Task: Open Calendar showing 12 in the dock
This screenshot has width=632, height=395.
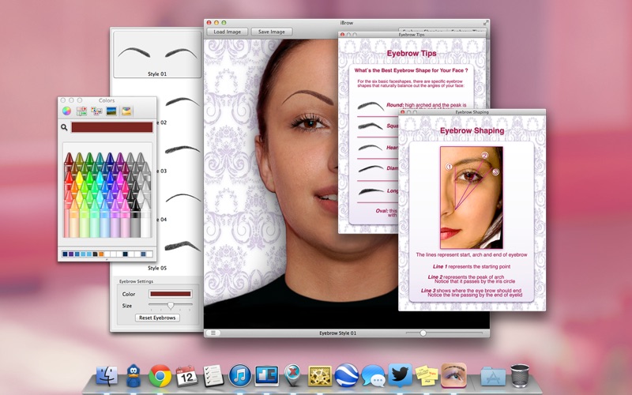Action: 186,376
